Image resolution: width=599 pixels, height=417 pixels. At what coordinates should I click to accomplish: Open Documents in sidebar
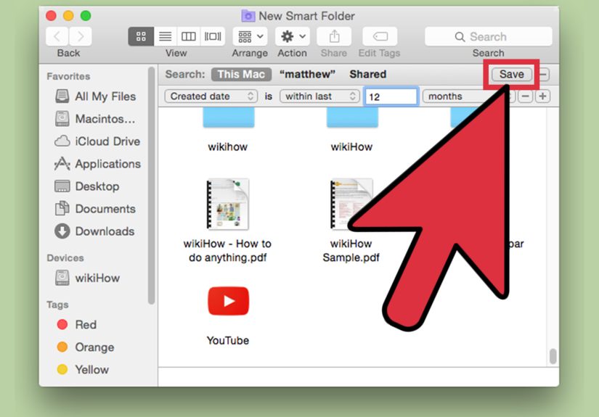(95, 209)
